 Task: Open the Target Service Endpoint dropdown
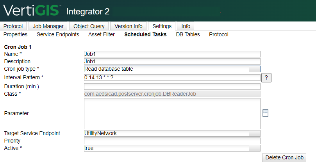click(255, 133)
